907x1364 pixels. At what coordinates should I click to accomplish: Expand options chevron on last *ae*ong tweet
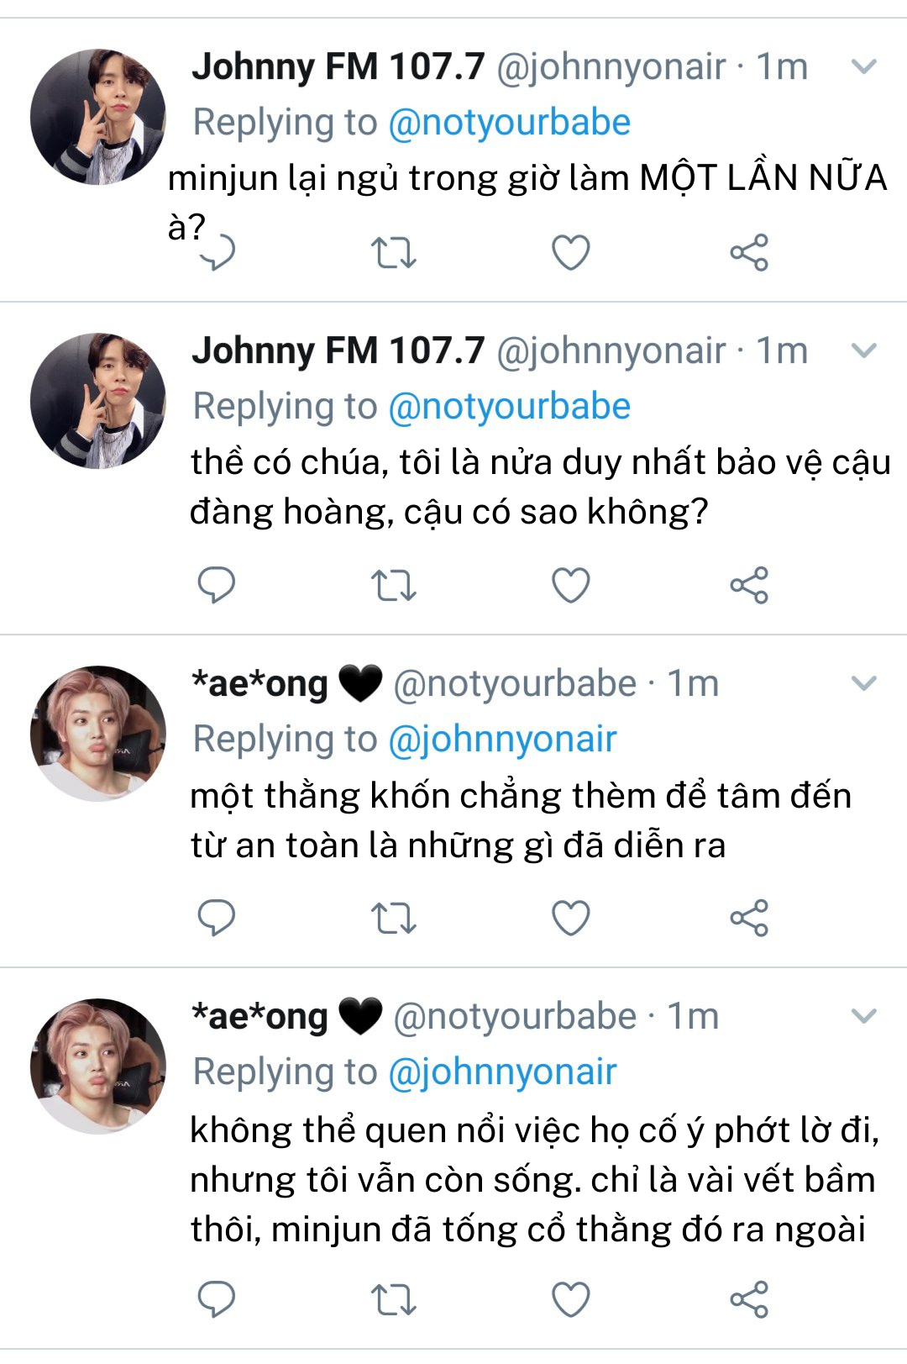863,1016
